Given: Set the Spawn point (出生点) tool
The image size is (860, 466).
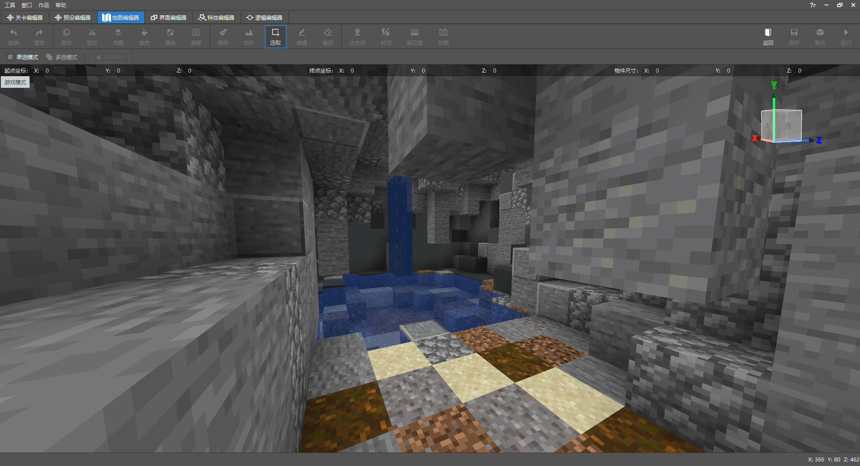Looking at the screenshot, I should click(x=357, y=36).
